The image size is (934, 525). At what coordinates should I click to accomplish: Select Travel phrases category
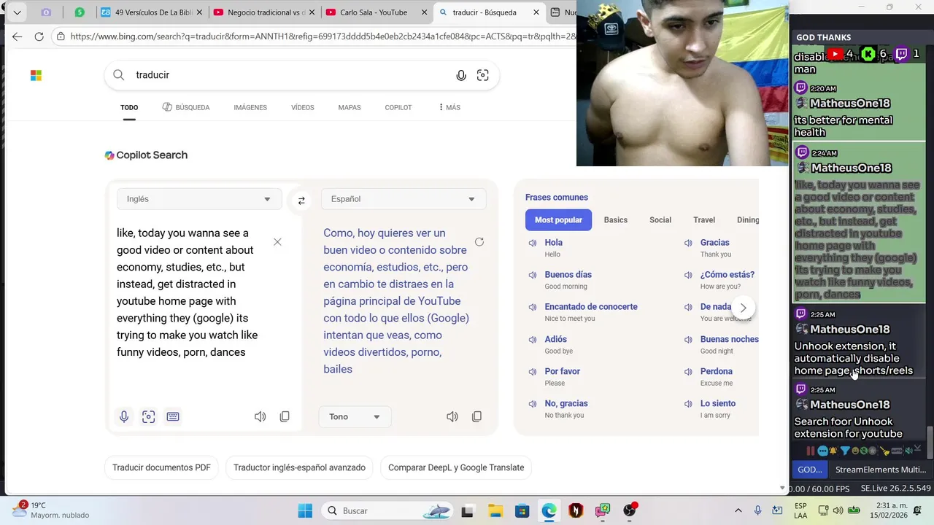coord(704,220)
